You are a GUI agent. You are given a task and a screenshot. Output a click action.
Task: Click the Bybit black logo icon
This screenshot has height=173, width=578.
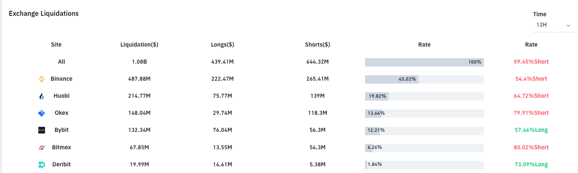pos(41,130)
